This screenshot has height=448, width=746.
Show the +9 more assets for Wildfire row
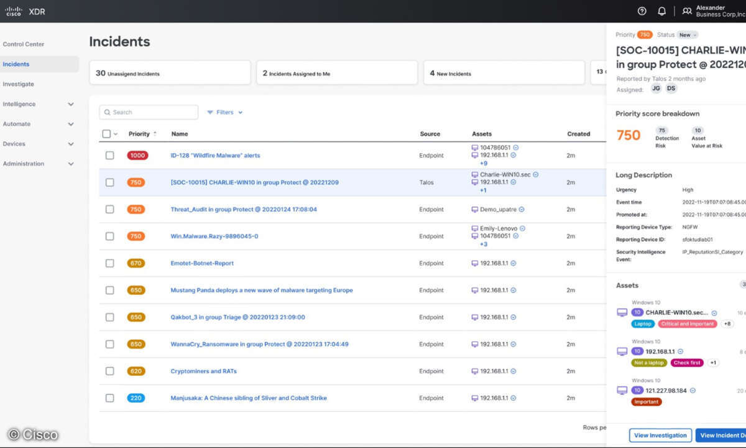(484, 163)
